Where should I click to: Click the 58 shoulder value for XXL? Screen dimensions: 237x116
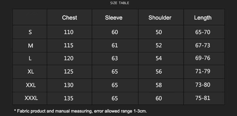point(159,85)
